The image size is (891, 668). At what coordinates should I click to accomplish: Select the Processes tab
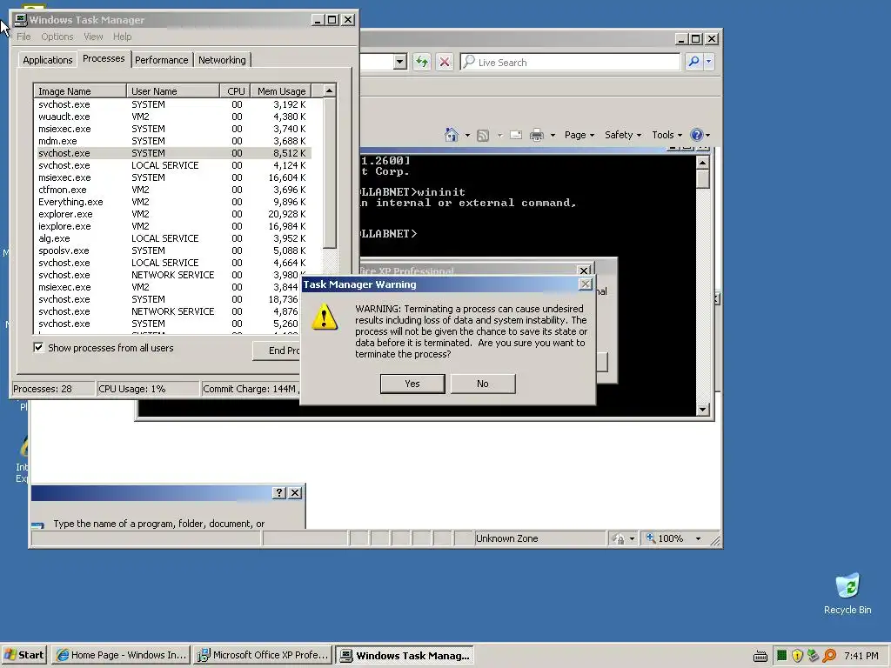click(104, 58)
